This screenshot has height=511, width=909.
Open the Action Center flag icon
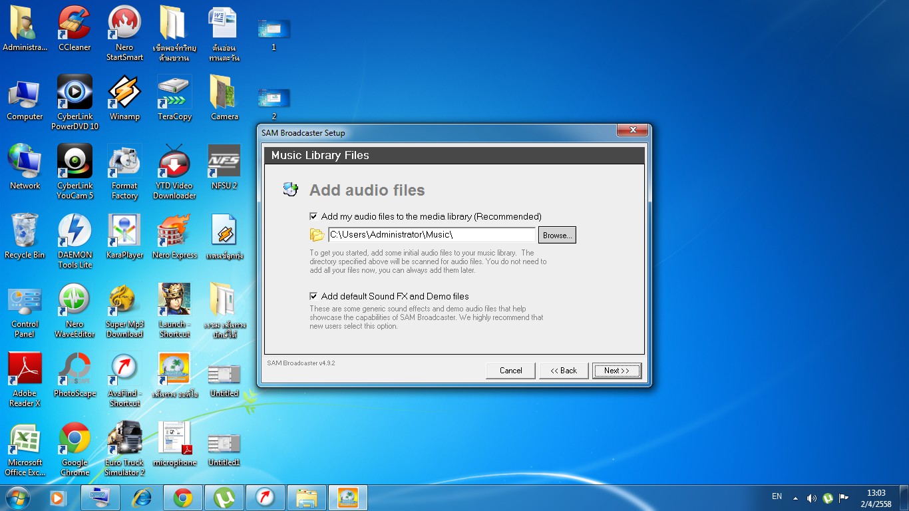[x=844, y=498]
